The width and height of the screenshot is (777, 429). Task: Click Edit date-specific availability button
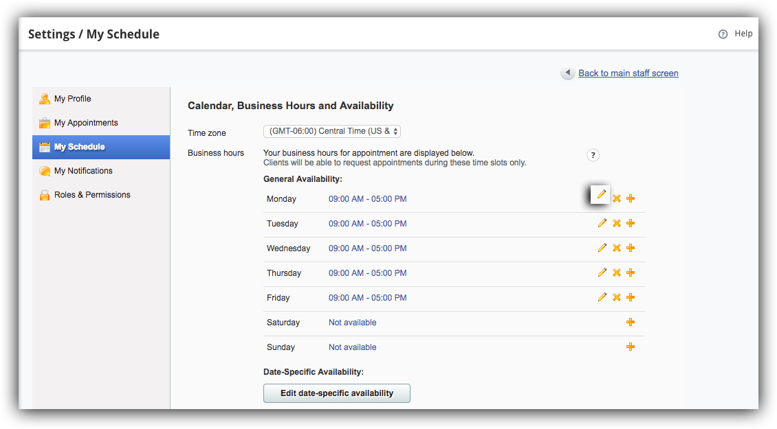pos(337,393)
